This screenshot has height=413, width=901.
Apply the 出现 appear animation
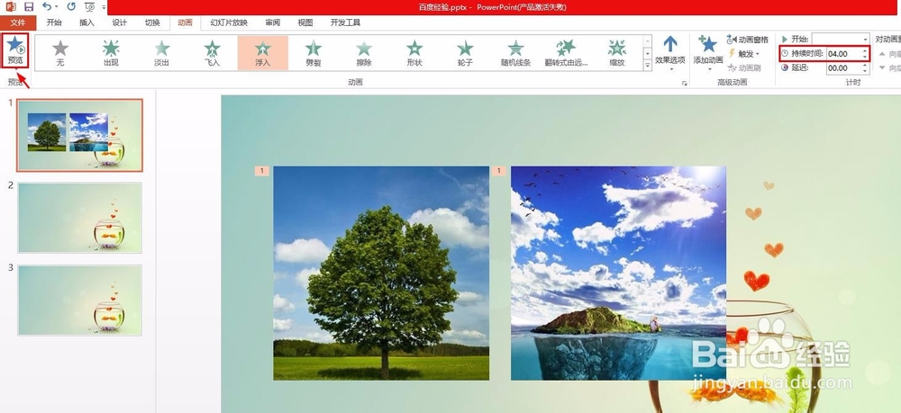coord(111,53)
